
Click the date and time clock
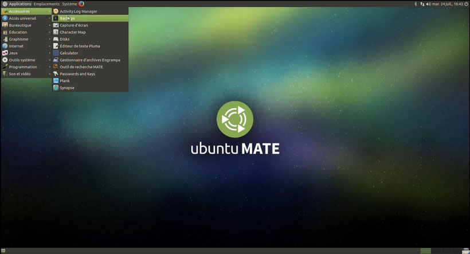tap(448, 4)
